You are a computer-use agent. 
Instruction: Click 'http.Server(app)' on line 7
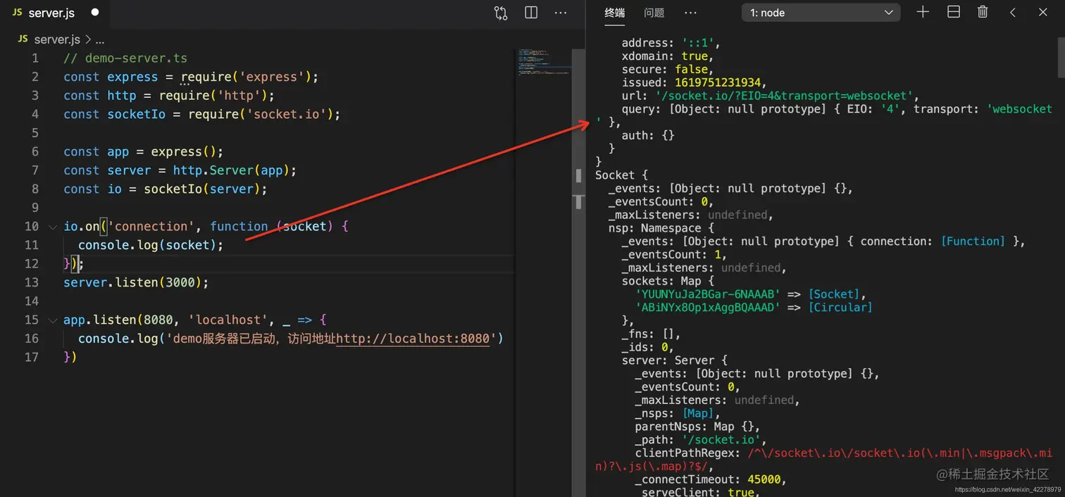[x=231, y=170]
